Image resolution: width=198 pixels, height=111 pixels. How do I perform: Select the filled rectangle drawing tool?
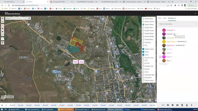2,31
